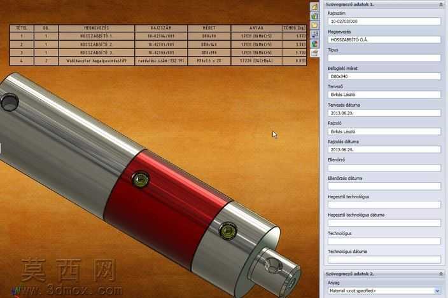This screenshot has height=298, width=448.
Task: Click the Befoglaló méret field D80x340
Action: point(384,76)
